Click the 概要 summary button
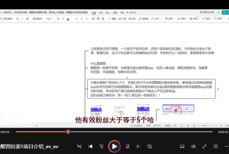The image size is (229, 154). pyautogui.click(x=112, y=19)
